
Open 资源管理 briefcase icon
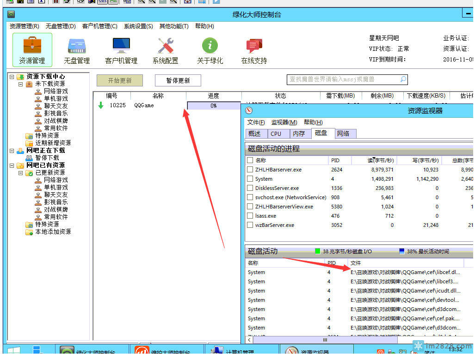[32, 46]
